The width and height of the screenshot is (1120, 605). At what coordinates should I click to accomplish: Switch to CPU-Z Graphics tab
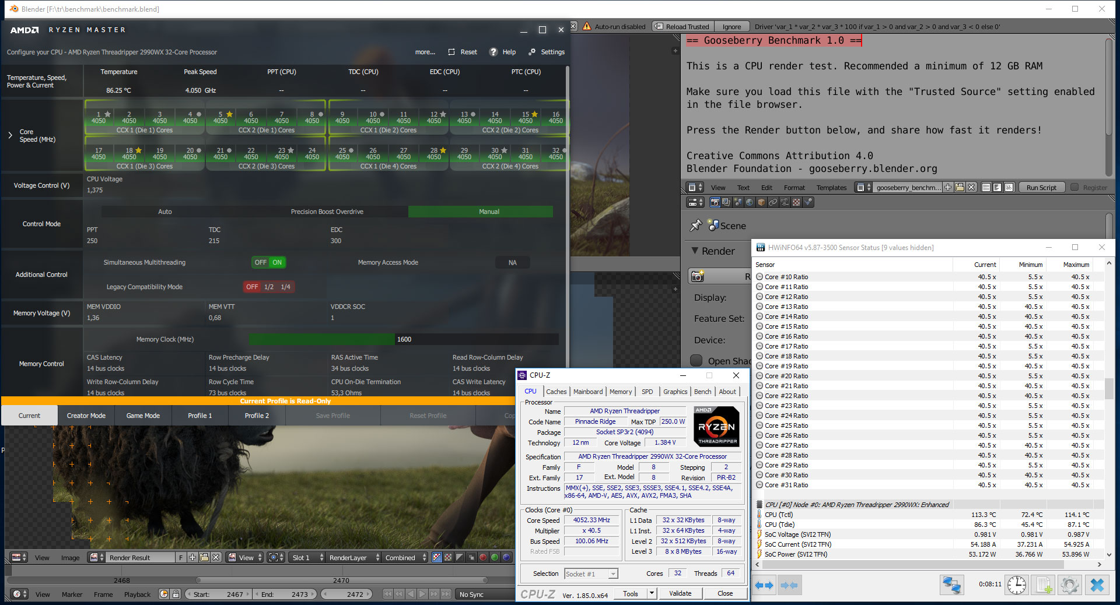[x=675, y=392]
